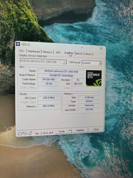Image resolution: width=133 pixels, height=178 pixels.
Task: Click the CPU-Z window title text
Action: click(26, 44)
